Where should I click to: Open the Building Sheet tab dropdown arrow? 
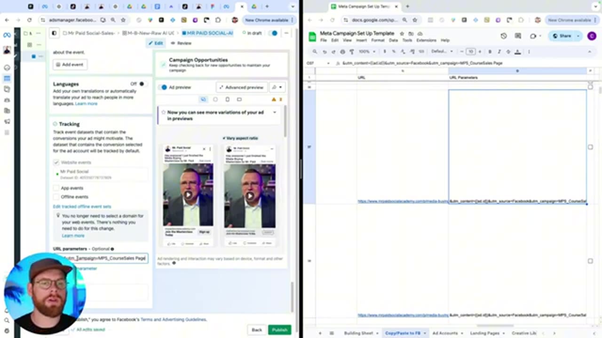(x=377, y=333)
